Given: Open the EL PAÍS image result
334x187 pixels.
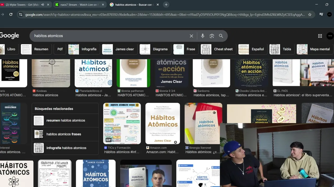Looking at the screenshot, I should point(303,73).
